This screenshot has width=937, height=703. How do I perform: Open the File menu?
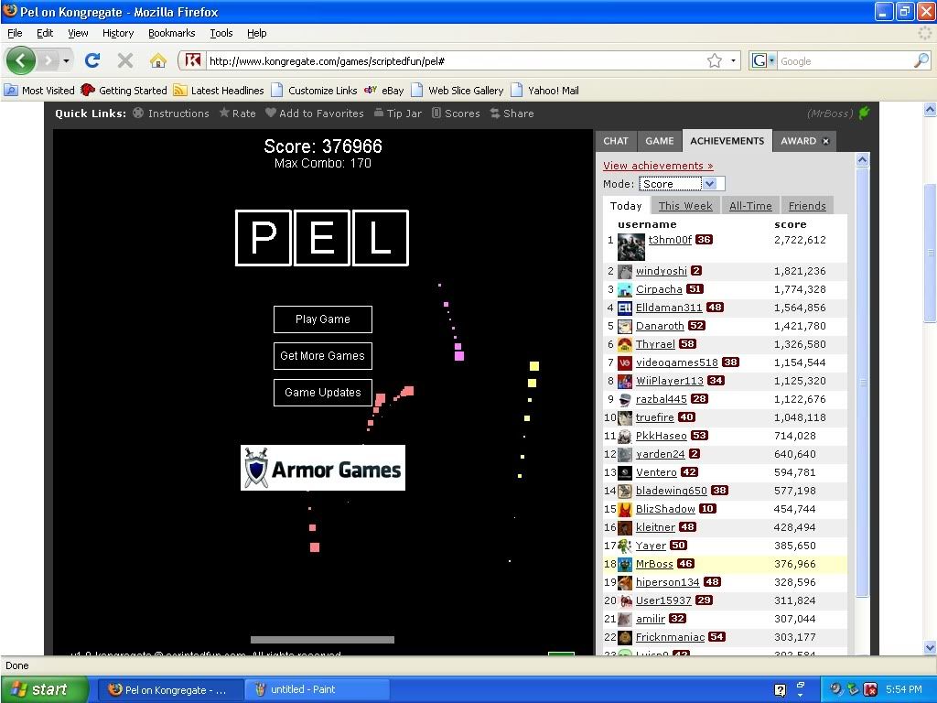[x=15, y=34]
